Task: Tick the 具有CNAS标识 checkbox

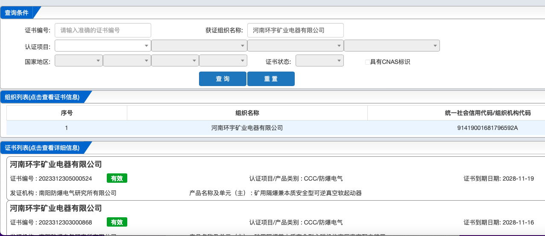Action: pos(367,62)
